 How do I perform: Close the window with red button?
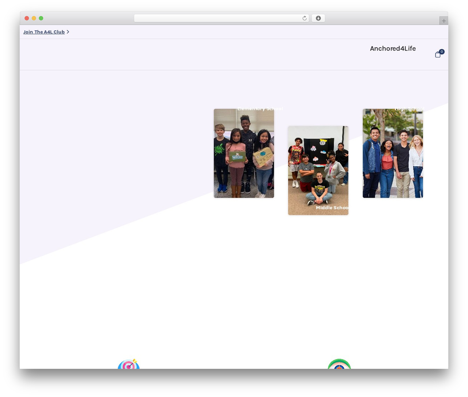pyautogui.click(x=27, y=18)
